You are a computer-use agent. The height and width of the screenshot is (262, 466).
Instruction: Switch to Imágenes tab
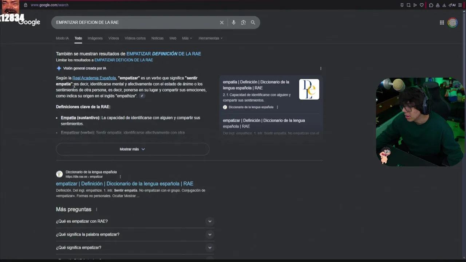pyautogui.click(x=95, y=38)
